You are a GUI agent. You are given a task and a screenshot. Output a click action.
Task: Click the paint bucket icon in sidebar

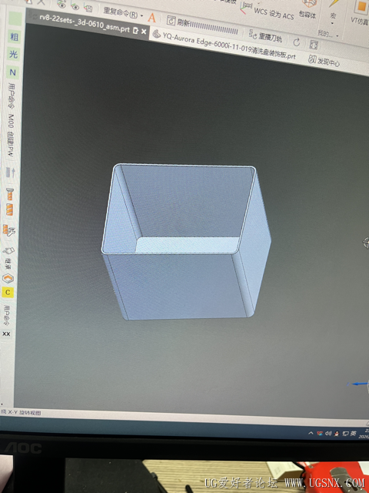click(x=8, y=251)
